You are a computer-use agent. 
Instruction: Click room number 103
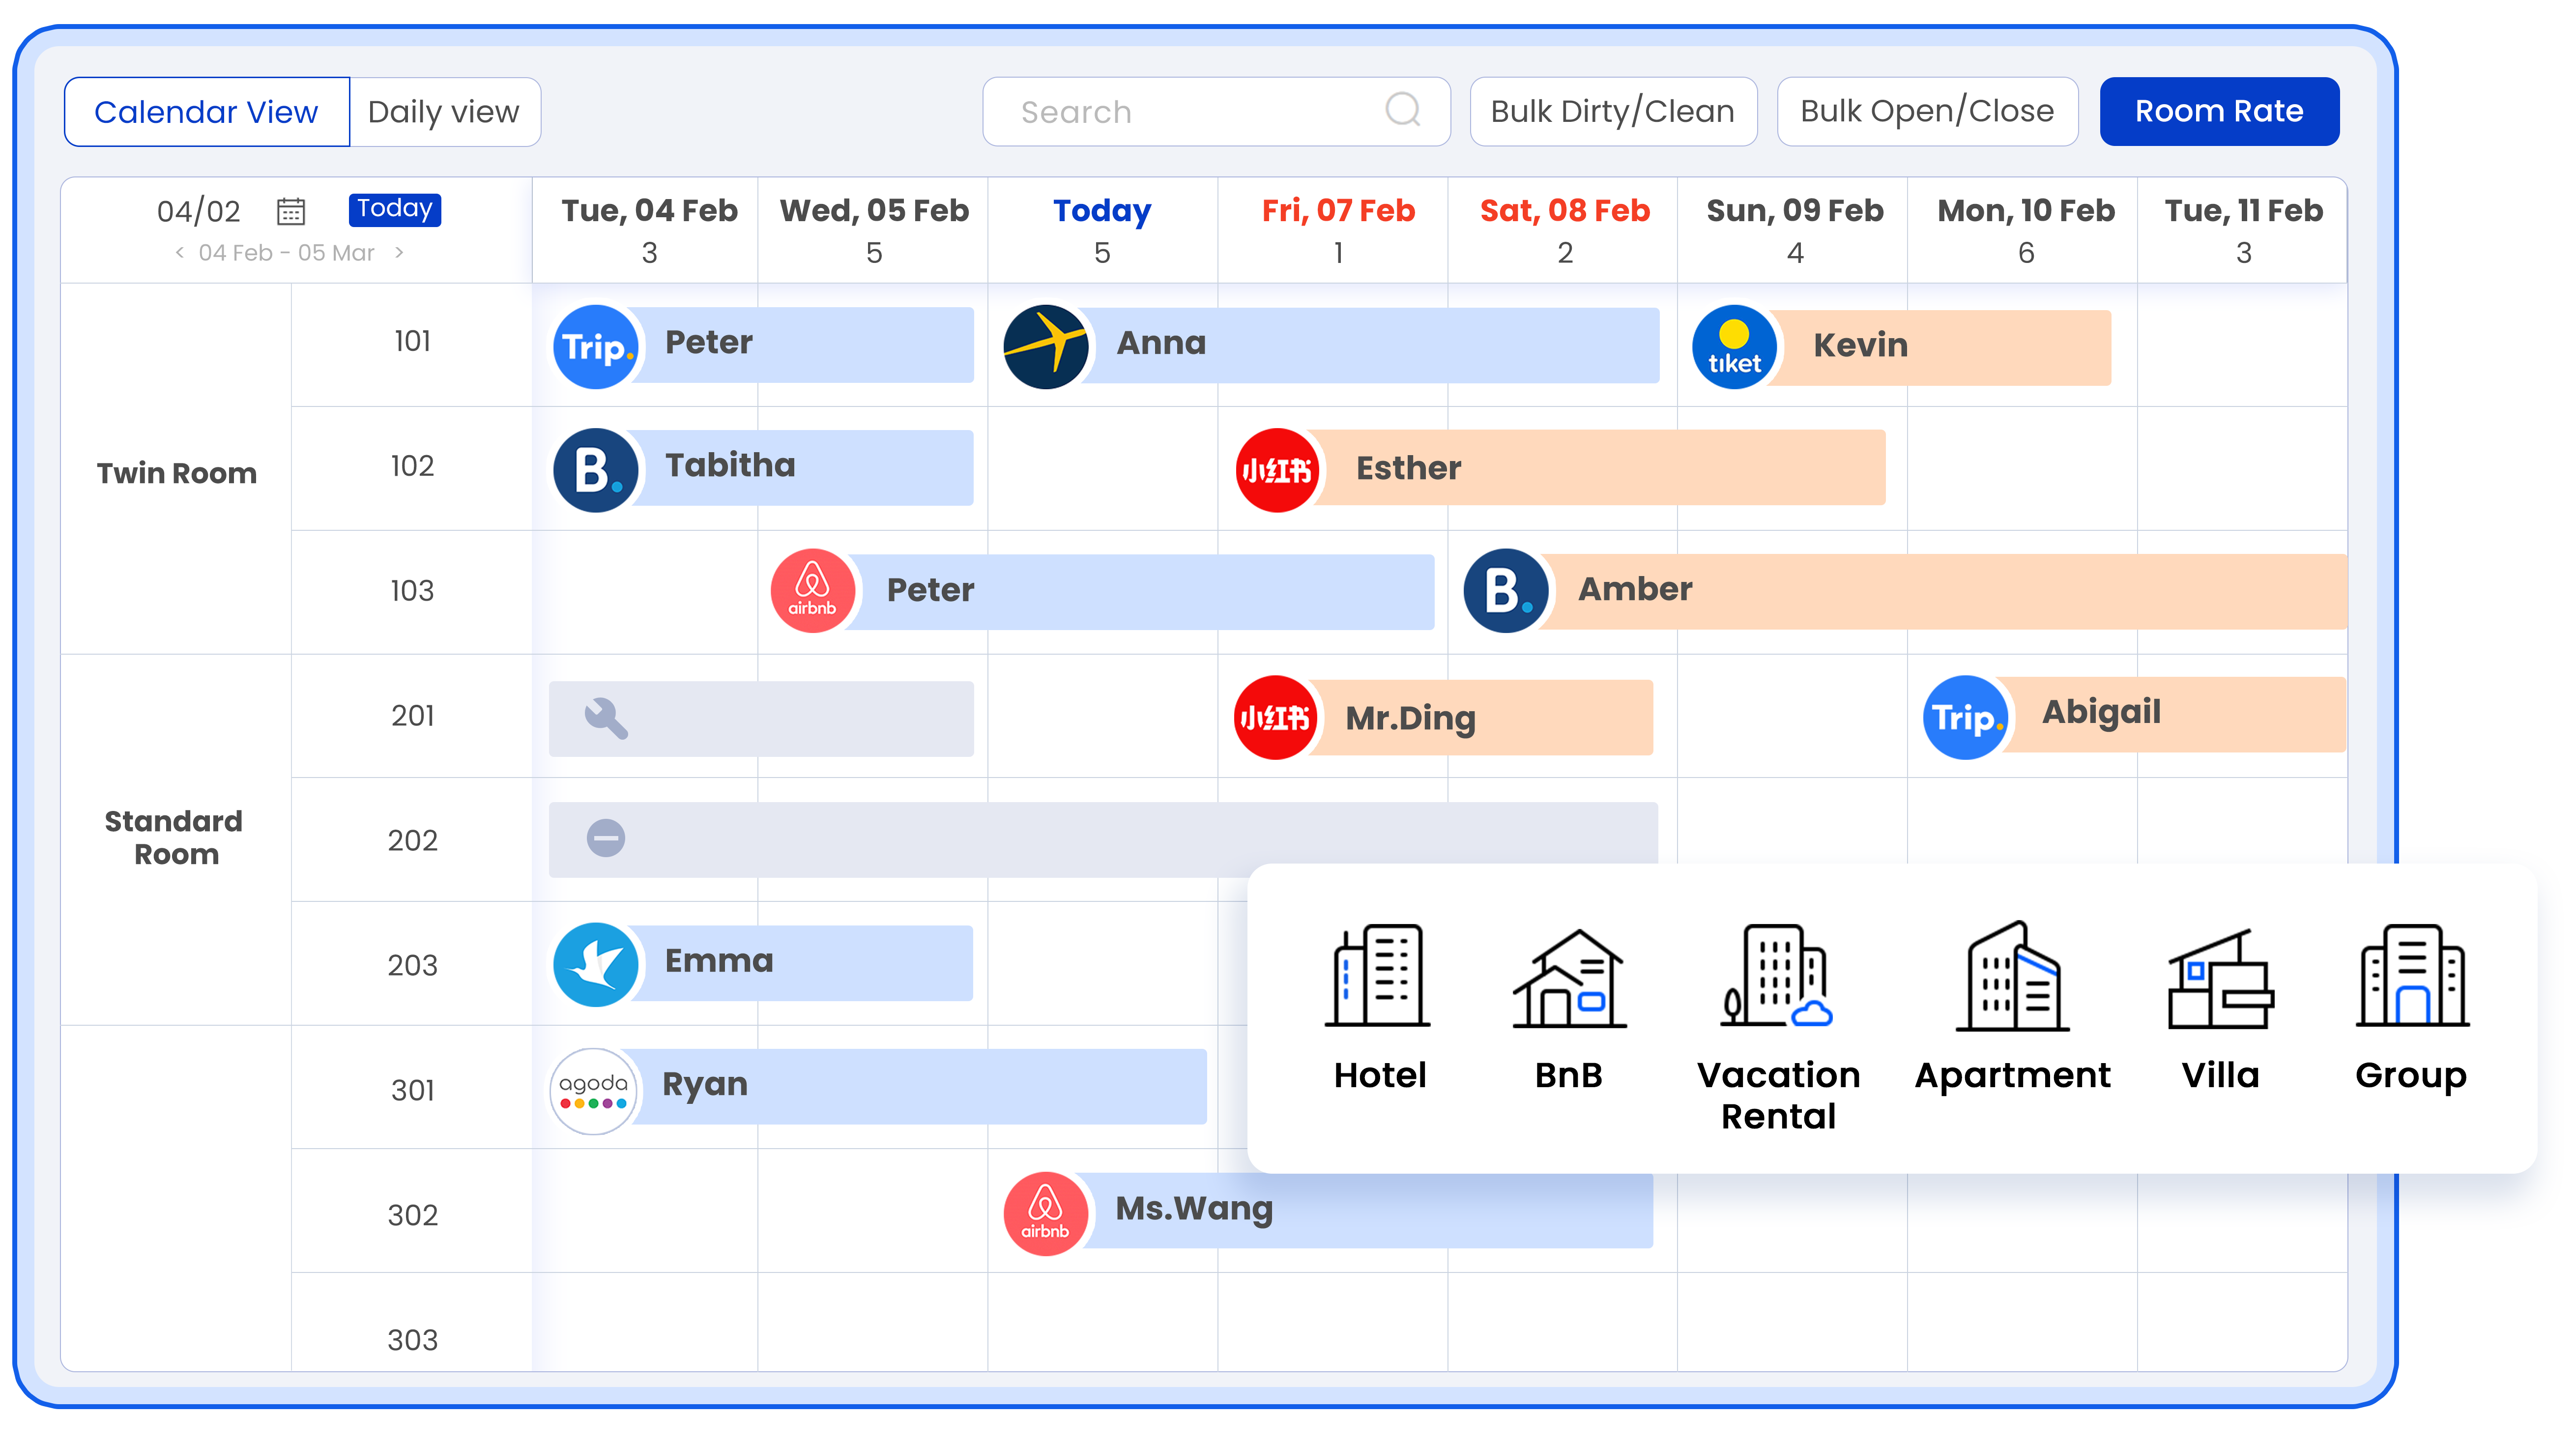pos(412,591)
